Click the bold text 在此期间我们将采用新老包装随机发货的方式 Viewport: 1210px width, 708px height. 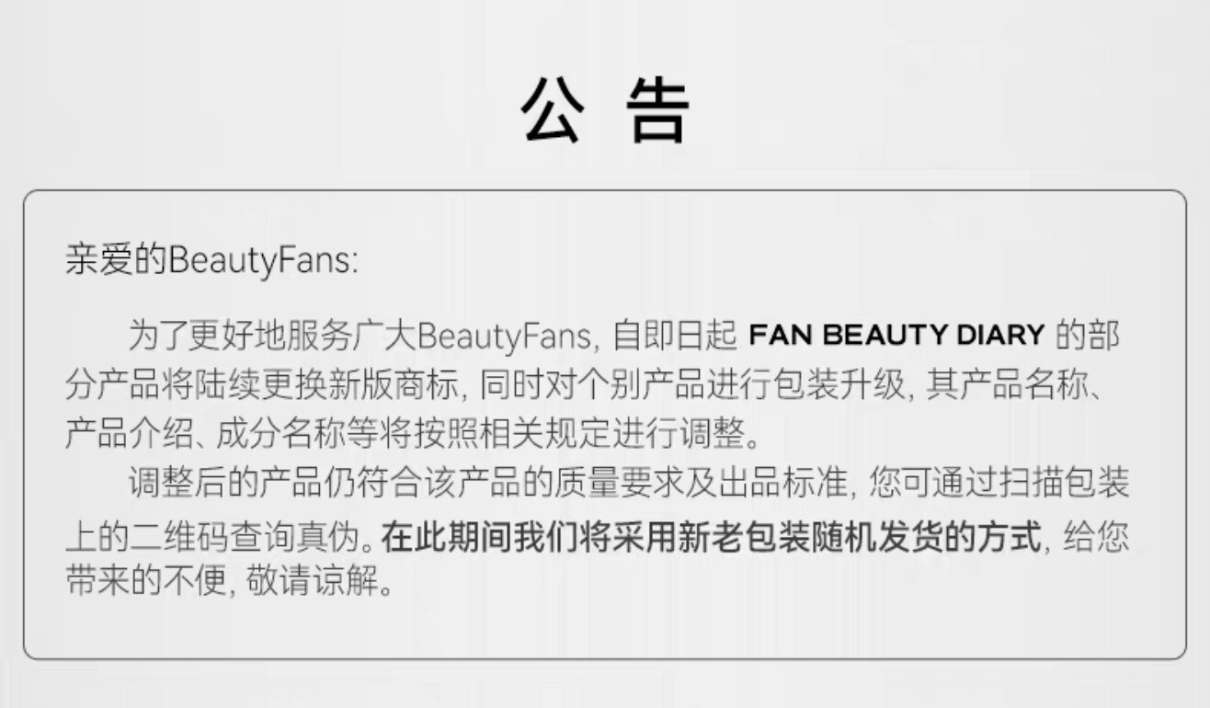pos(713,535)
